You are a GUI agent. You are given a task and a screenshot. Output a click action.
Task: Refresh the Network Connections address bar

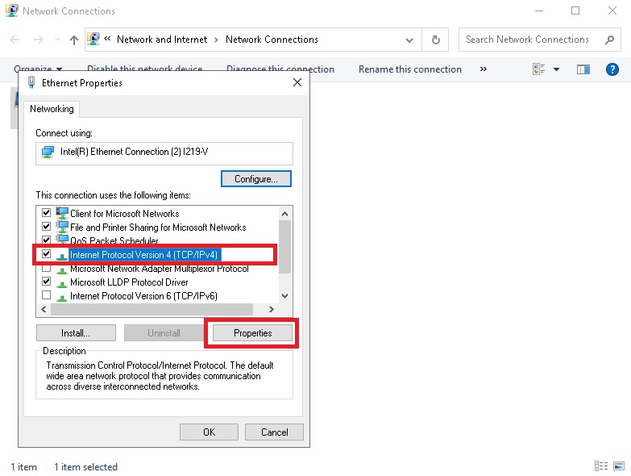pyautogui.click(x=436, y=40)
